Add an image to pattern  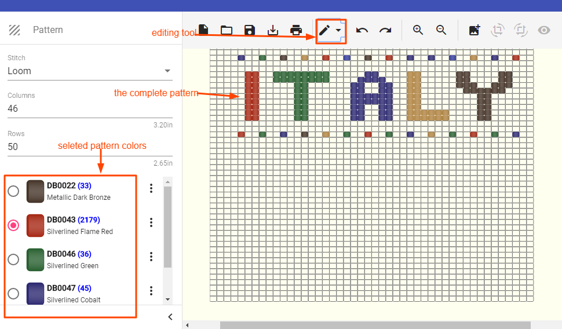coord(475,30)
